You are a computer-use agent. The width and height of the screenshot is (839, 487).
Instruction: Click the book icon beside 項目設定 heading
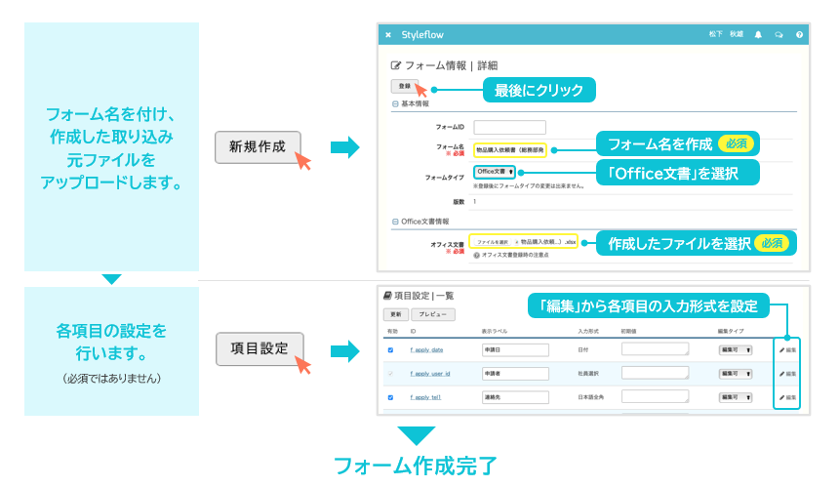click(387, 296)
